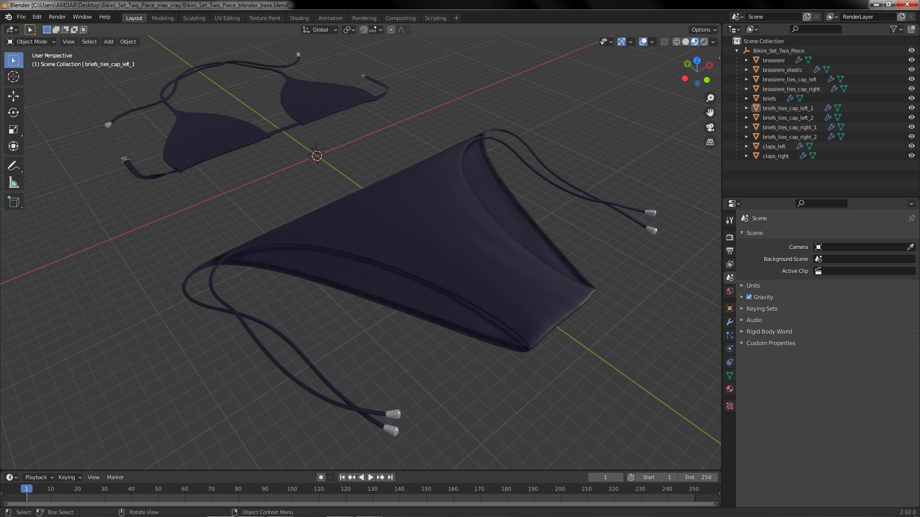Switch to the Shading workspace tab
The width and height of the screenshot is (920, 517).
(x=299, y=18)
